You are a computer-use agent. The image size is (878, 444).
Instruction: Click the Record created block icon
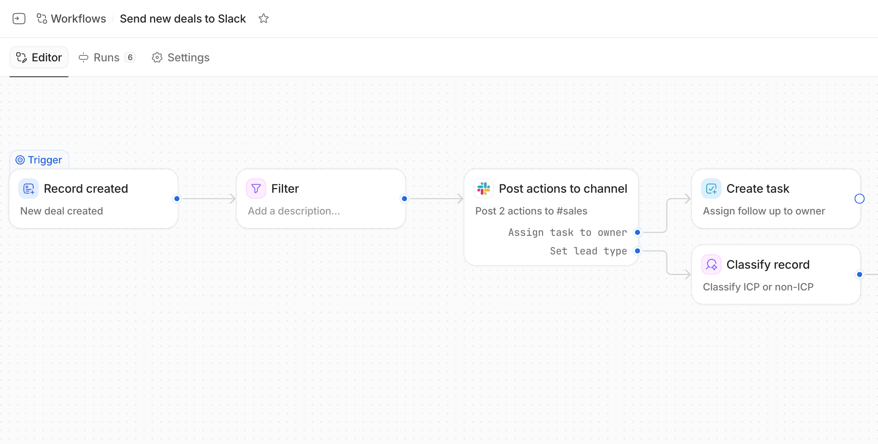point(29,189)
